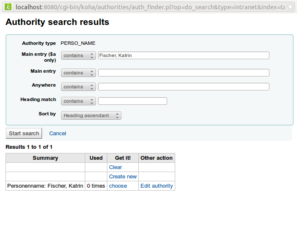Click the Cancel link
Screen dimensions: 297x246
point(58,133)
